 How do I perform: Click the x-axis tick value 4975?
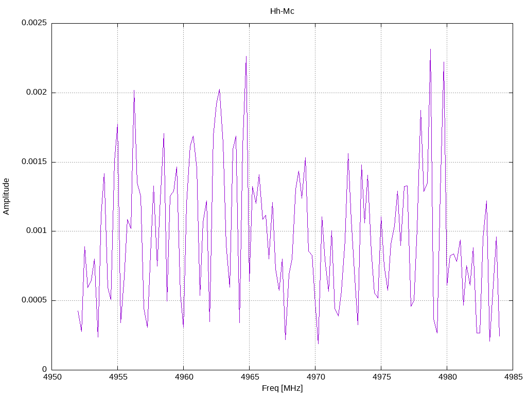pos(381,377)
